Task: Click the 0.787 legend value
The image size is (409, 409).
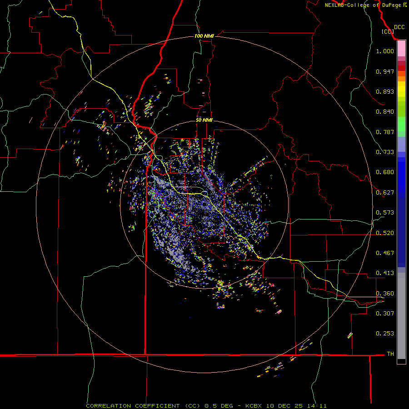Action: pyautogui.click(x=385, y=132)
